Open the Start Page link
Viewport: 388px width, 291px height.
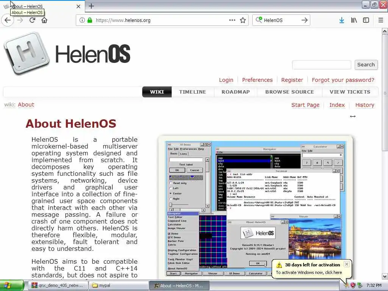point(305,105)
